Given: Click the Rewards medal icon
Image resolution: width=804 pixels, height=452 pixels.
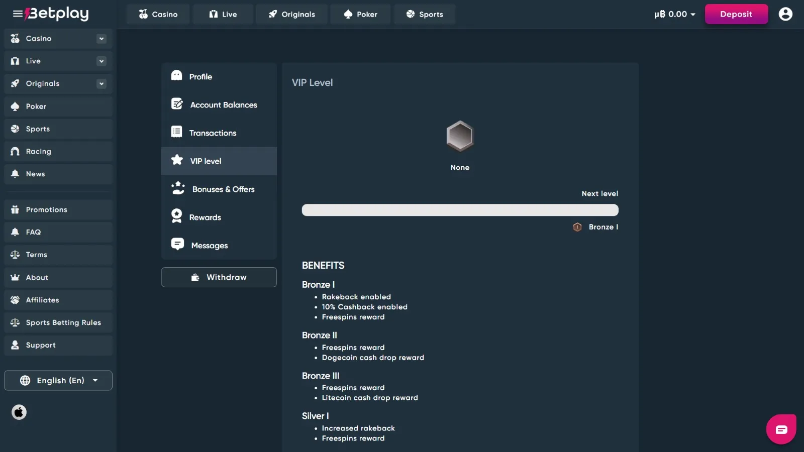Looking at the screenshot, I should tap(177, 216).
